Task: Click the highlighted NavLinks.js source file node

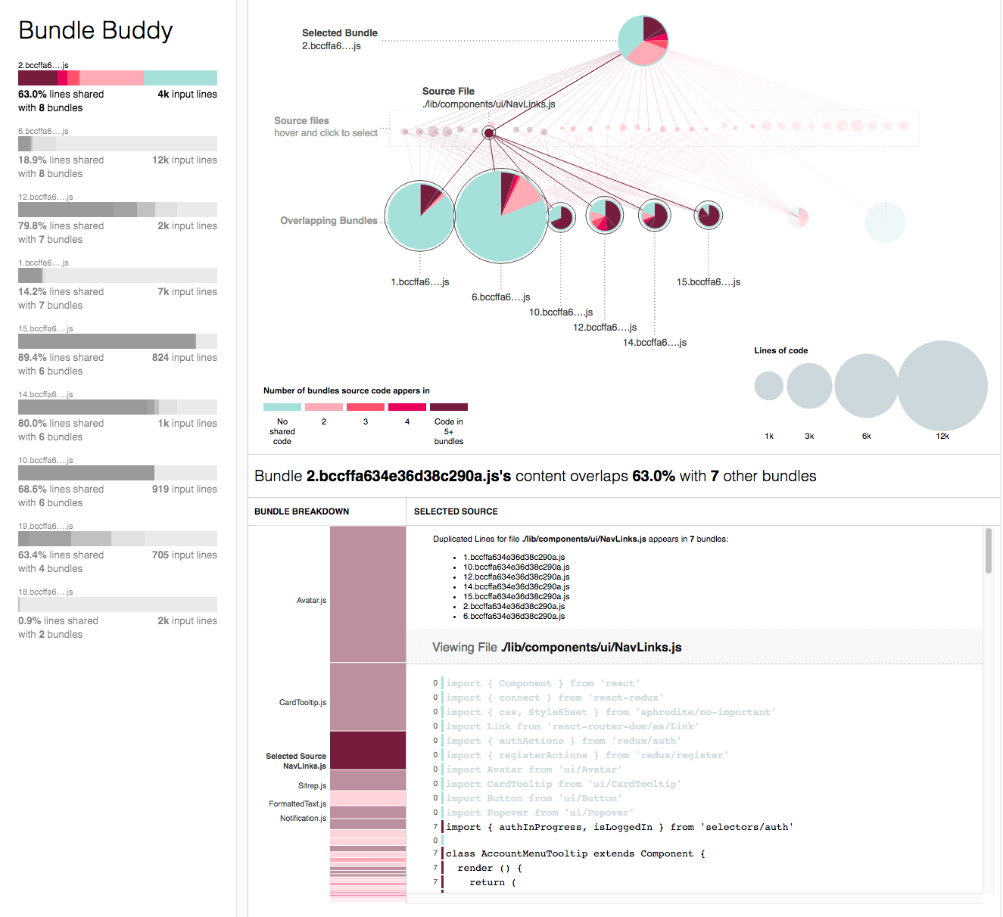Action: [489, 133]
